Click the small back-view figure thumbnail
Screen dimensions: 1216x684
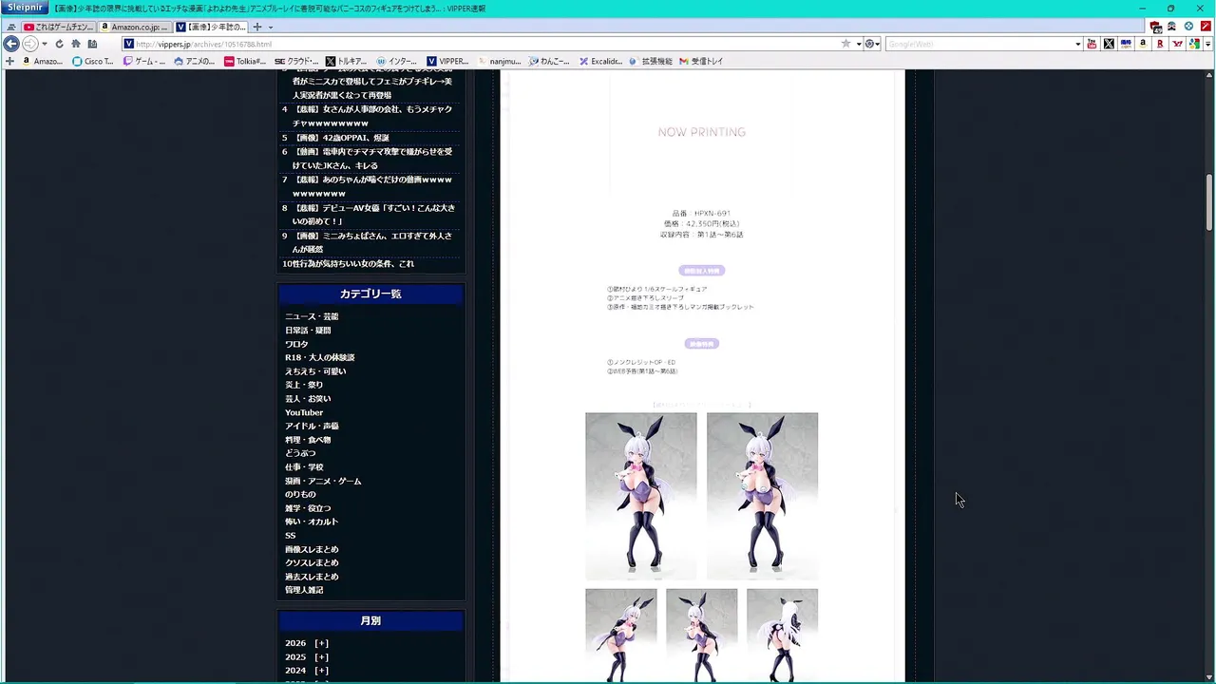point(782,635)
